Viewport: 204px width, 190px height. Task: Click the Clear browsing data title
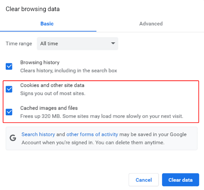(x=32, y=9)
